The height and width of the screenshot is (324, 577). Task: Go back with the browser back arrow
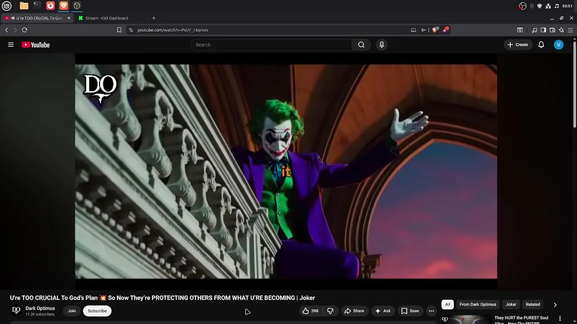[x=6, y=30]
